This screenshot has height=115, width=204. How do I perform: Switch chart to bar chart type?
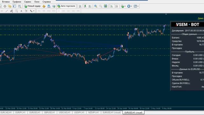tap(80, 6)
